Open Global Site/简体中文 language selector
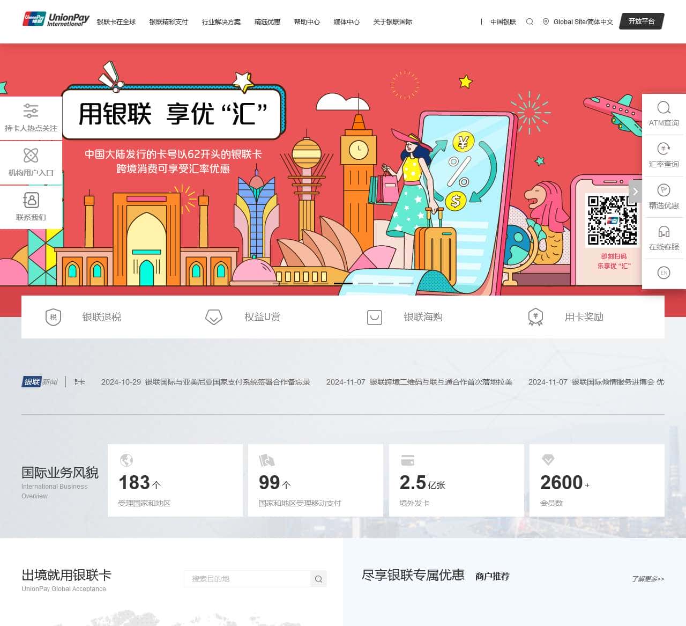This screenshot has width=686, height=626. [583, 22]
